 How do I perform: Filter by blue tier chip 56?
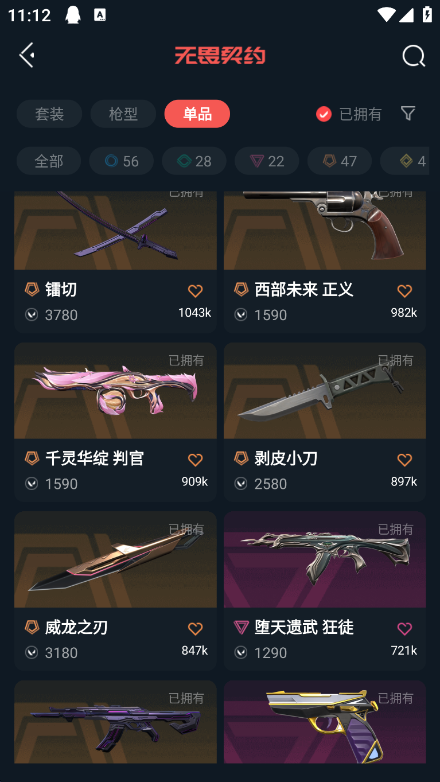tap(121, 161)
